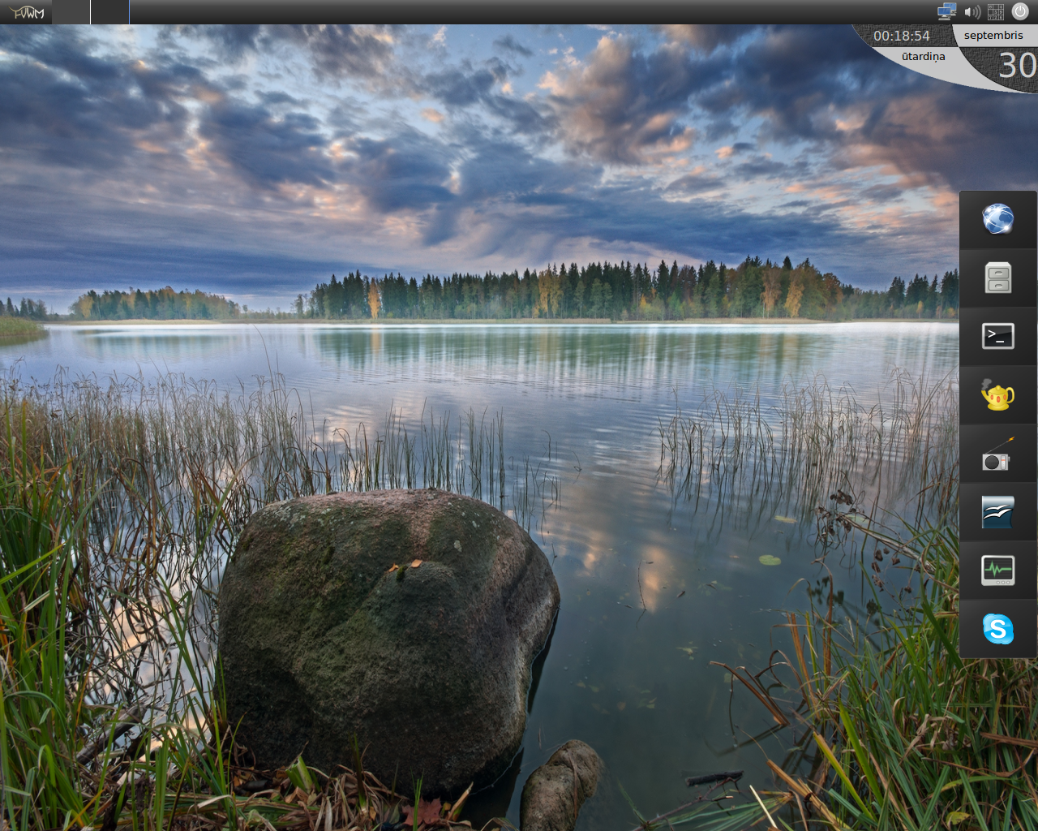Open Skype from the dock

point(998,629)
